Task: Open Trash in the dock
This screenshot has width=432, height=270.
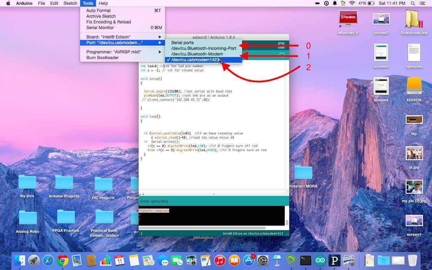Action: pyautogui.click(x=412, y=260)
